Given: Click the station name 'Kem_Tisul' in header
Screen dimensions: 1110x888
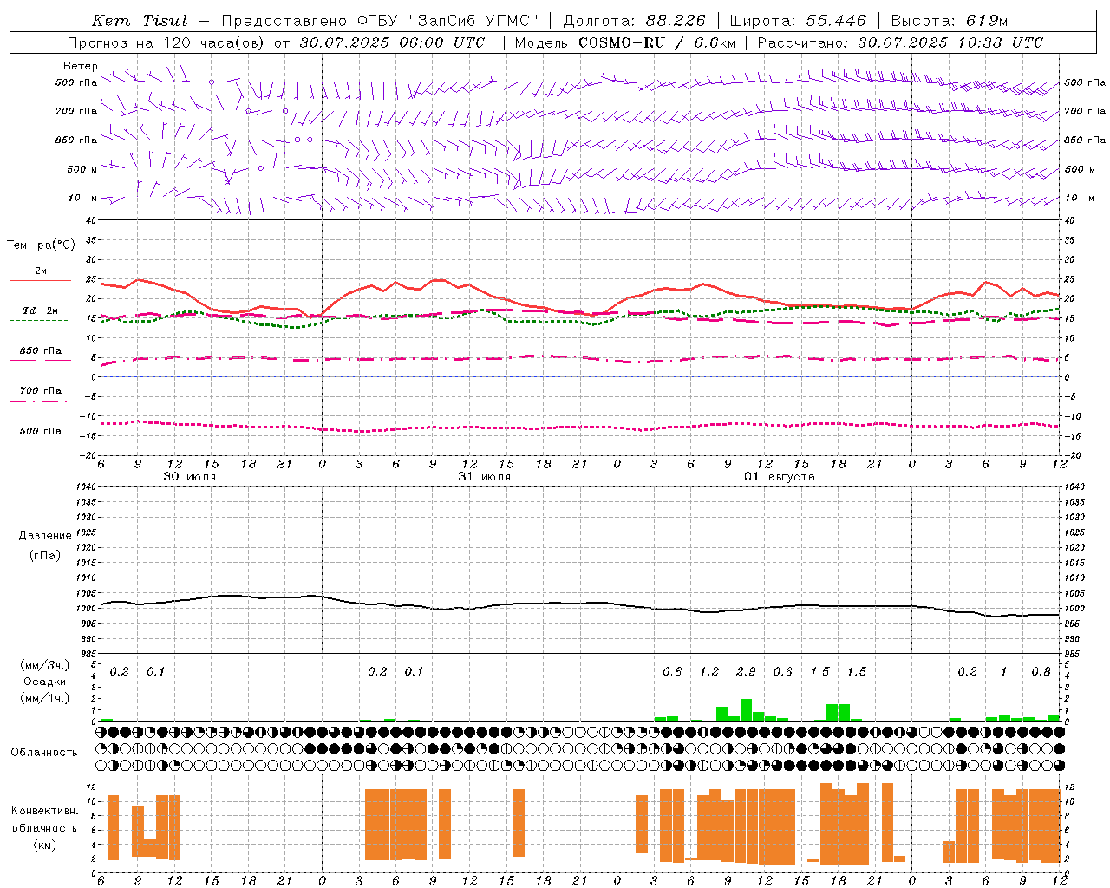Looking at the screenshot, I should [140, 21].
